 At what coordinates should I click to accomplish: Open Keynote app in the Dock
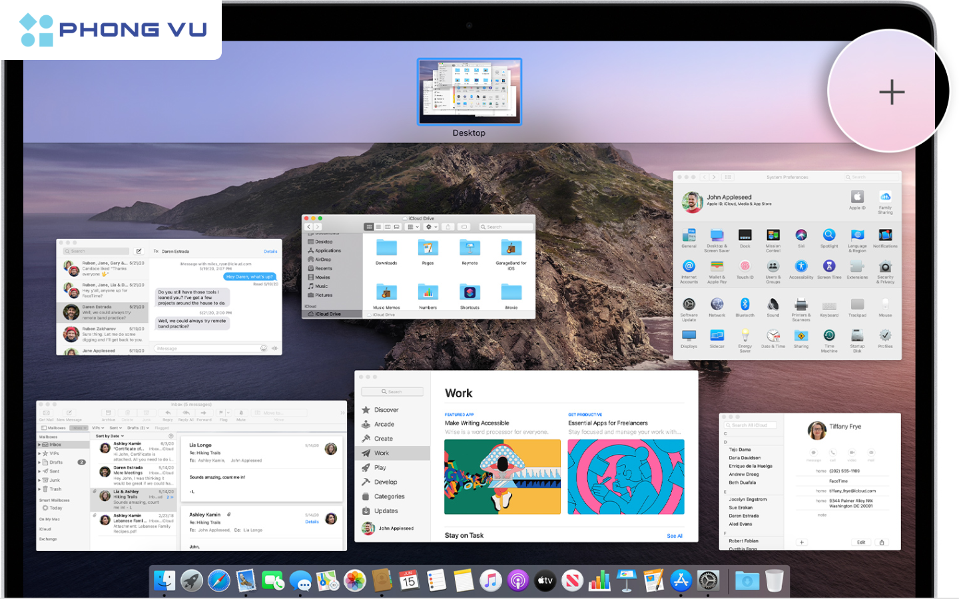coord(627,580)
